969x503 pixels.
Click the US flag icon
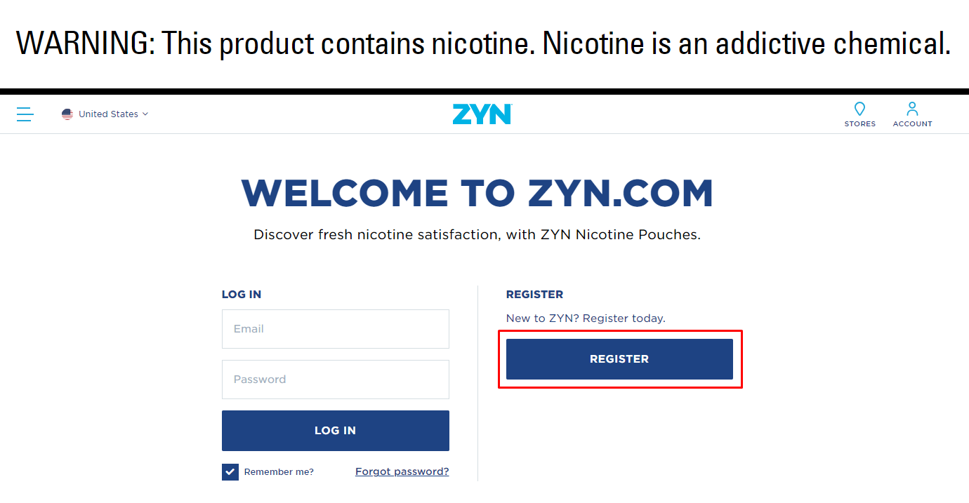pyautogui.click(x=67, y=114)
